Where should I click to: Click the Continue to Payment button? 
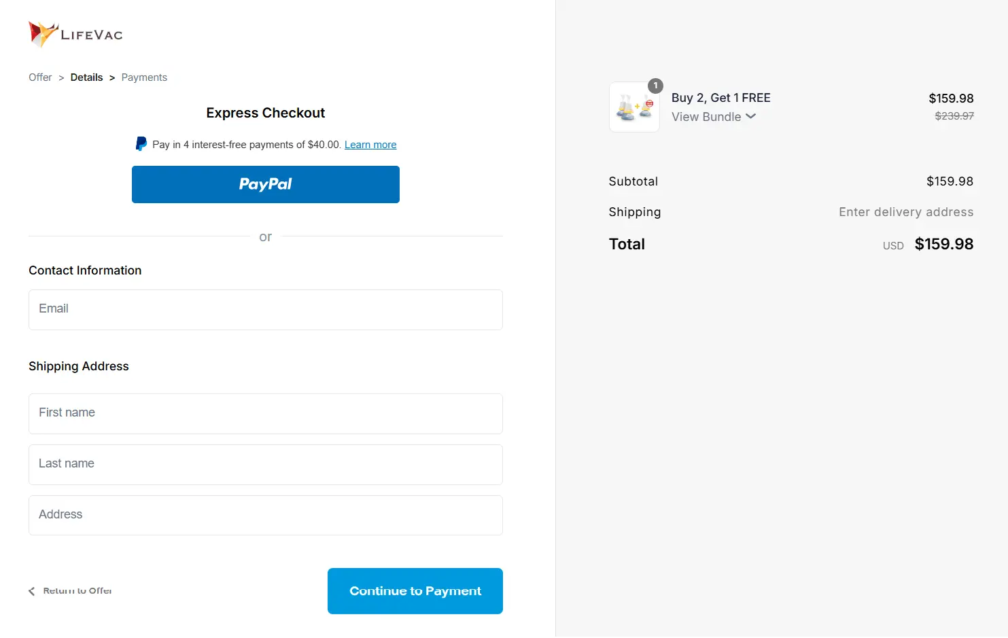[x=415, y=590]
